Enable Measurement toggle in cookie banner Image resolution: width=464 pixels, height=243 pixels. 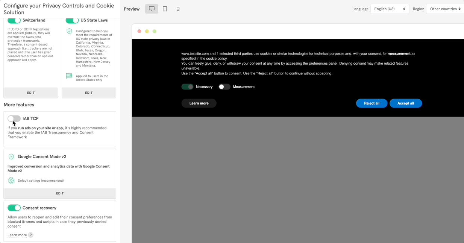[x=224, y=87]
